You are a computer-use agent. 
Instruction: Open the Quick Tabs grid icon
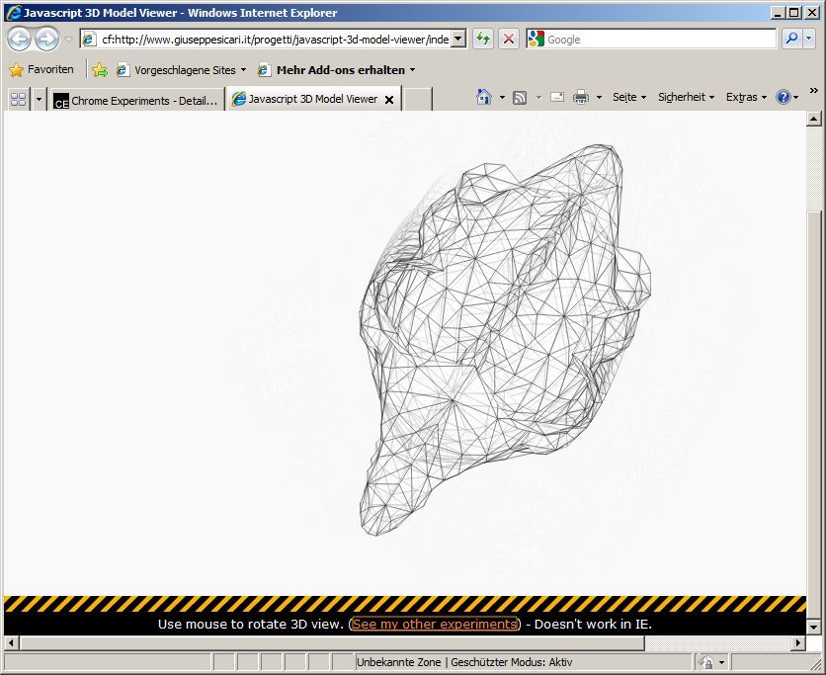tap(18, 99)
